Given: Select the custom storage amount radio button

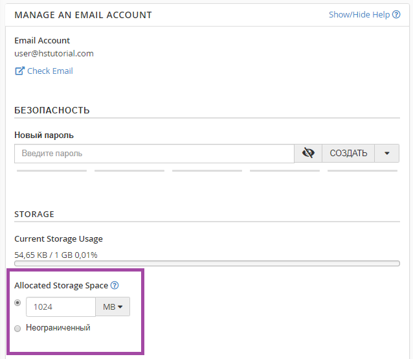Looking at the screenshot, I should tap(18, 303).
